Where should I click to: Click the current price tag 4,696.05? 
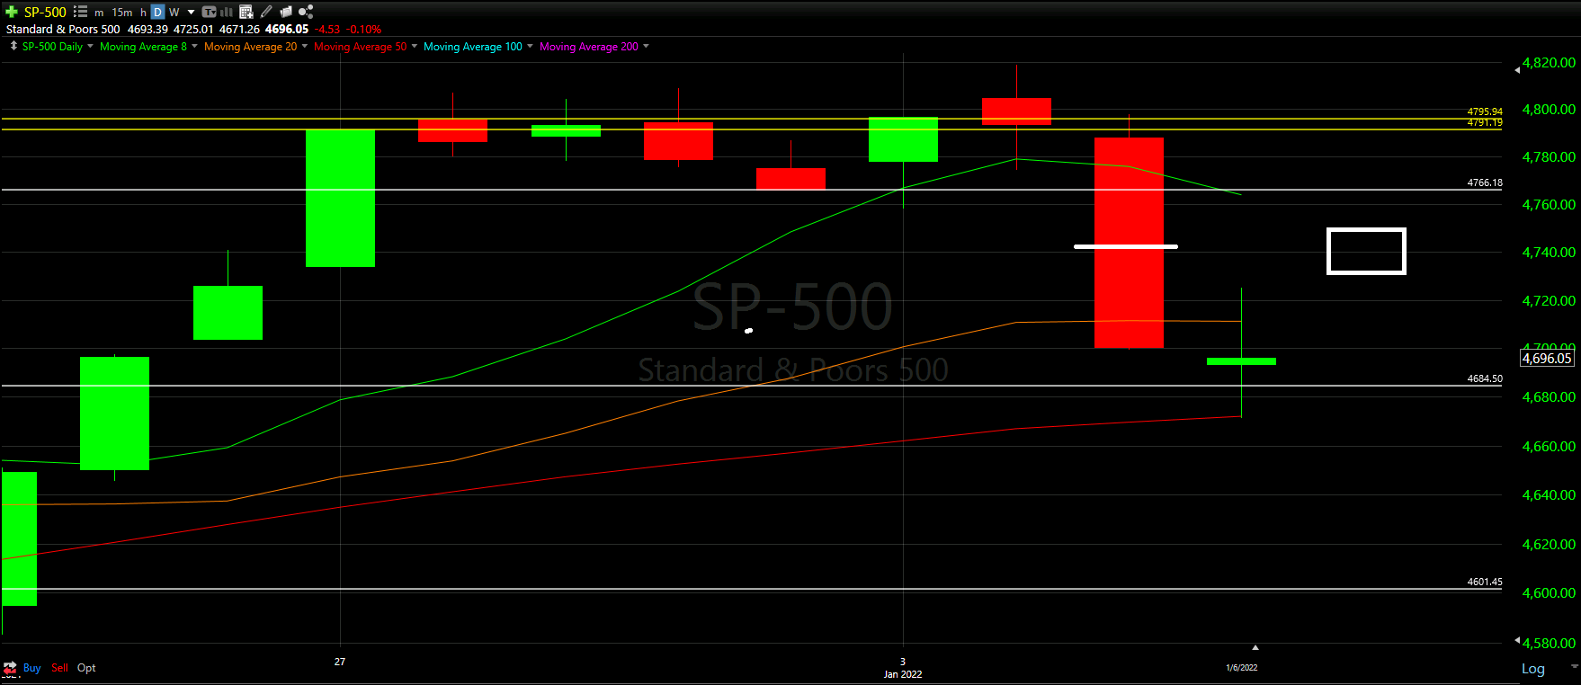click(x=1547, y=358)
